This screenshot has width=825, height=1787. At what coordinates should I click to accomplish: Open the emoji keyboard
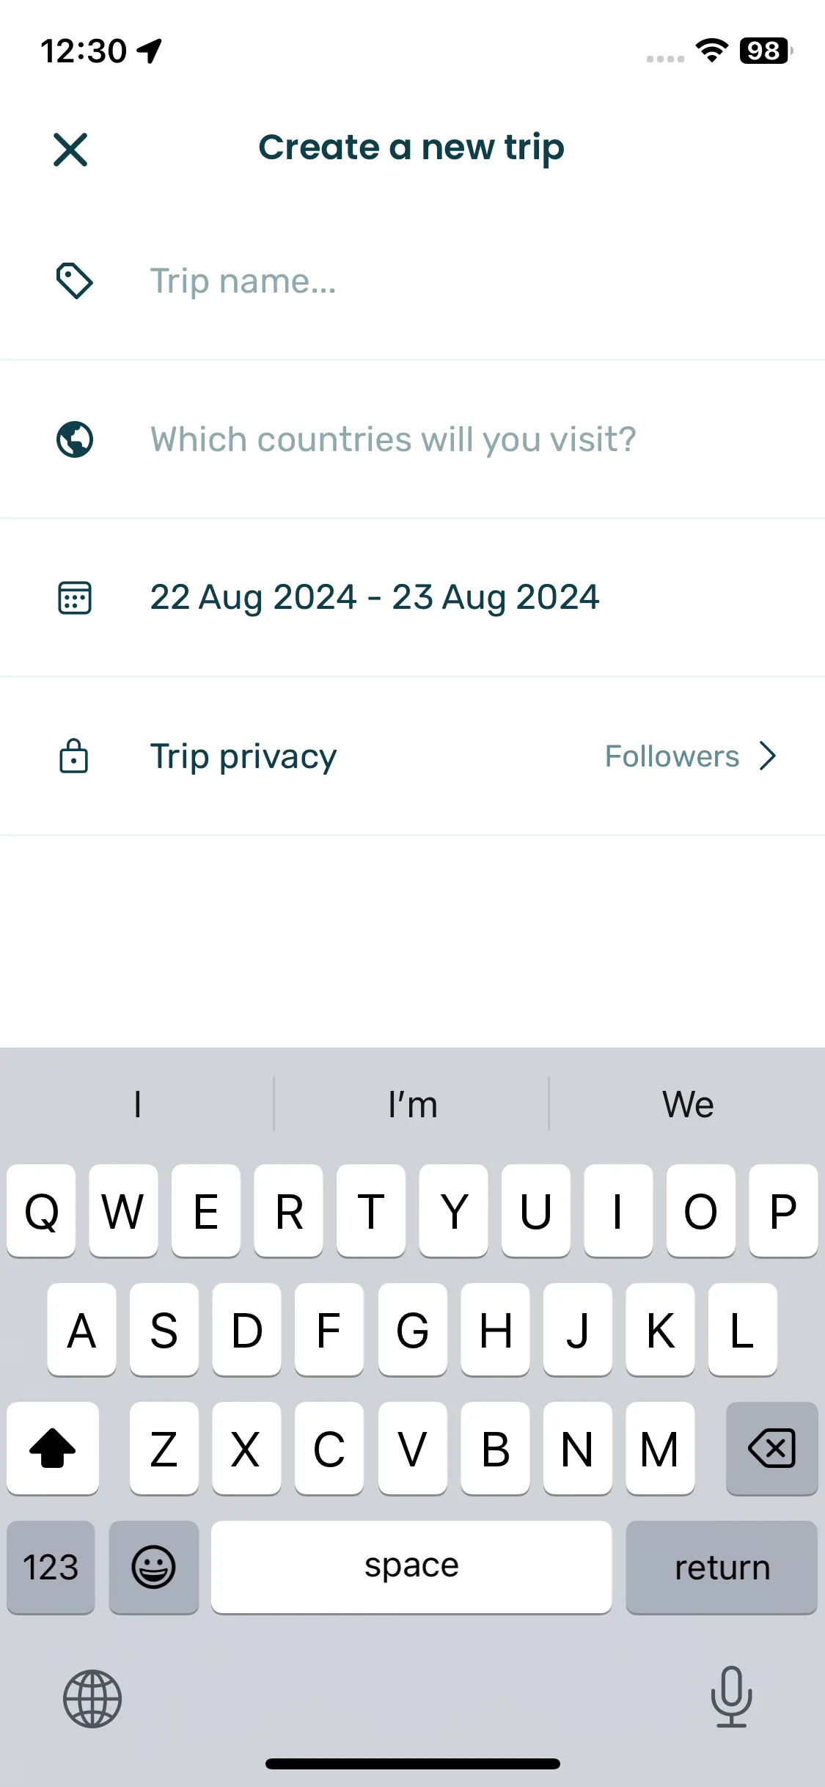coord(153,1567)
